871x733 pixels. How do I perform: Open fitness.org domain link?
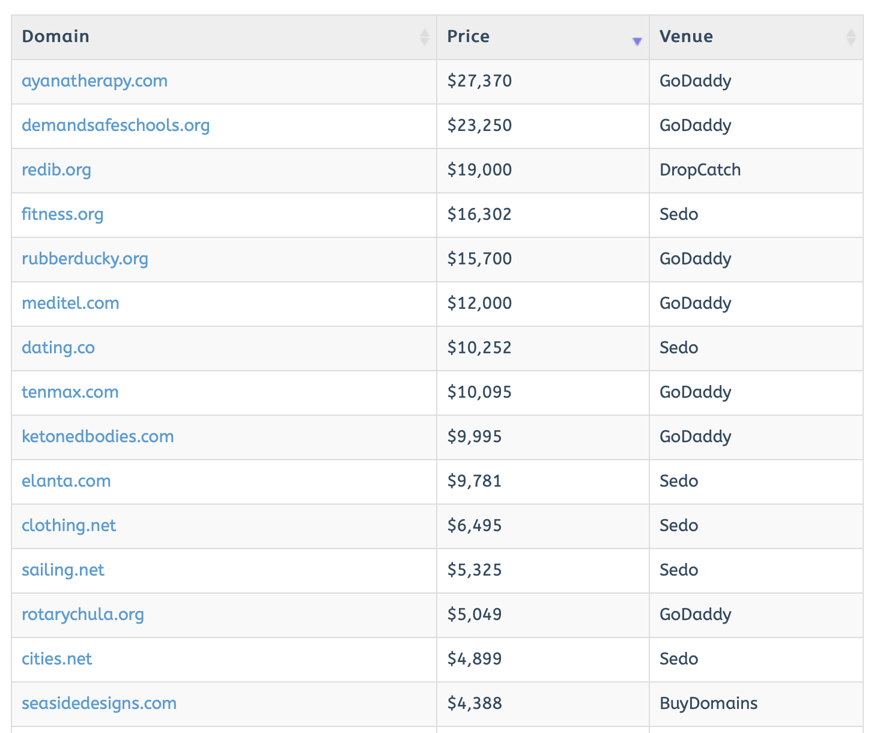click(x=62, y=214)
